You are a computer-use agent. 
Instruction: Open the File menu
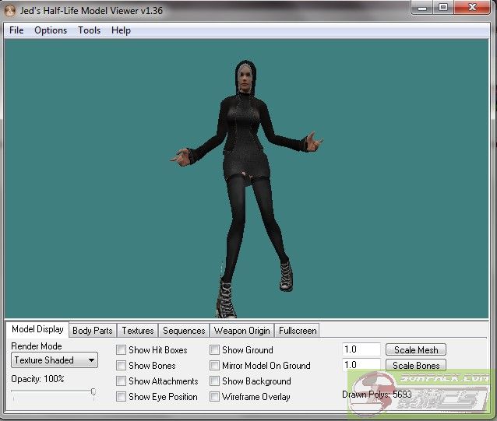16,30
